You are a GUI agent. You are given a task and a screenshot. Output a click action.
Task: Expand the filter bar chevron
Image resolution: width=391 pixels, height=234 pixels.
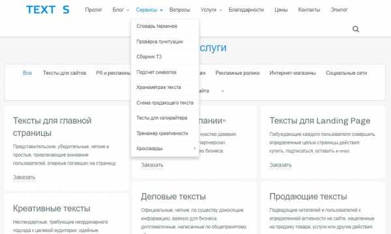[223, 91]
